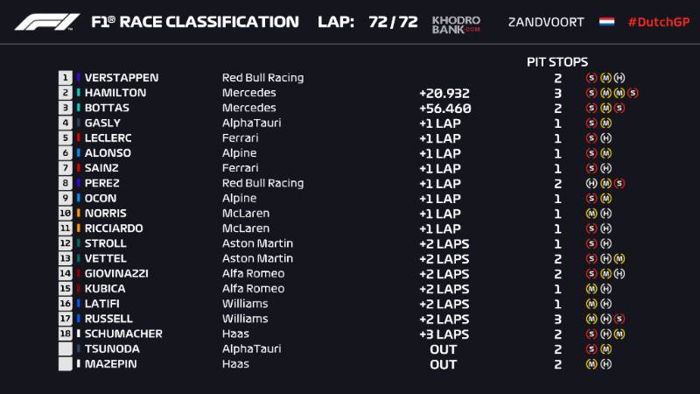Viewport: 700px width, 394px height.
Task: Click the #DutchGP hashtag
Action: (659, 22)
